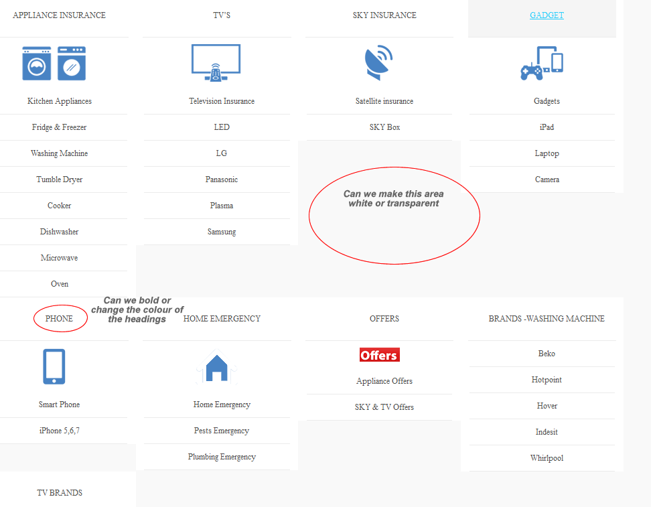The height and width of the screenshot is (507, 651).
Task: Select the SKY INSURANCE heading
Action: pos(384,15)
